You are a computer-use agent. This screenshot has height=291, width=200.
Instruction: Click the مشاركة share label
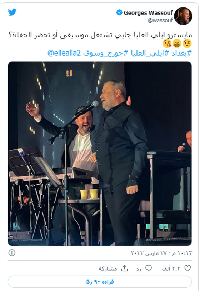(x=108, y=269)
